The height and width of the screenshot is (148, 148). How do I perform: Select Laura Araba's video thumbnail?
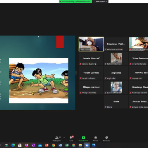click(x=91, y=44)
